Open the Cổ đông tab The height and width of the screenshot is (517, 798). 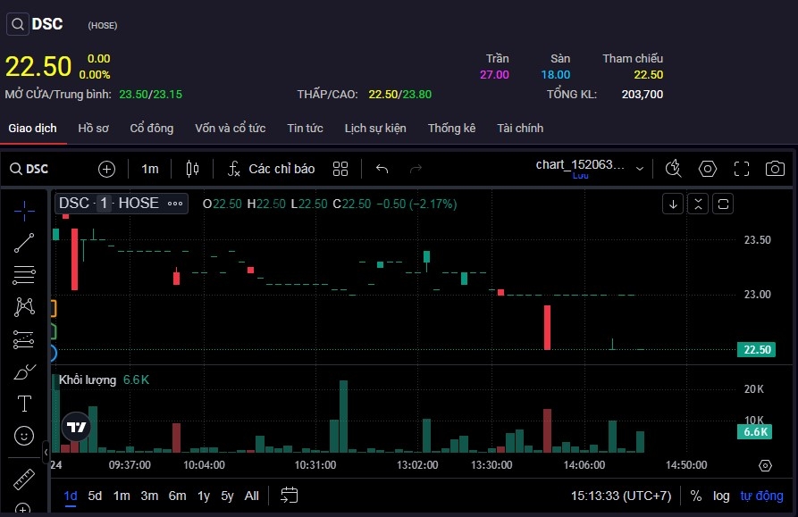[x=152, y=128]
